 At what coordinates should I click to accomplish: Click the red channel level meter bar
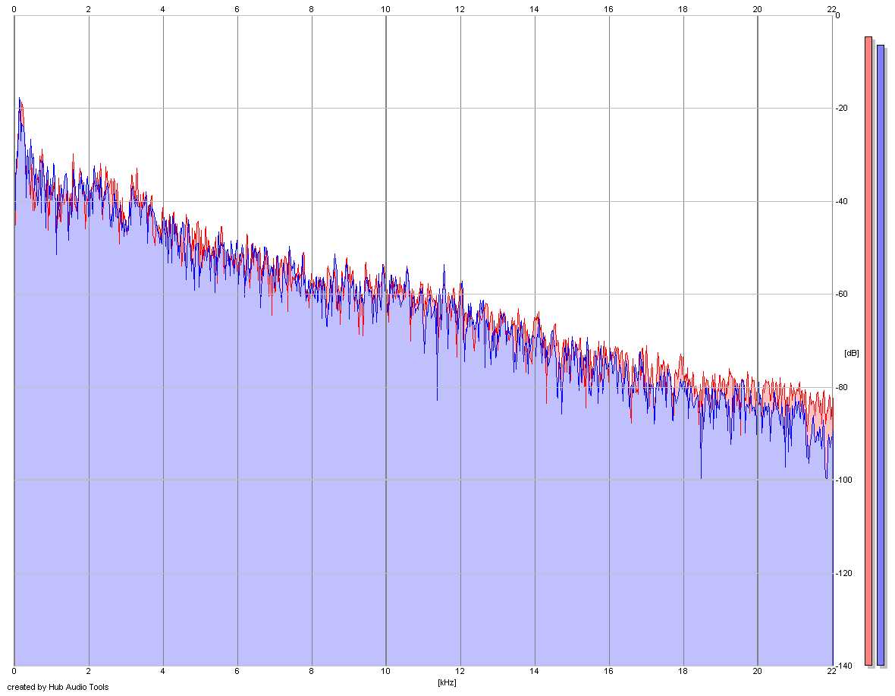tap(868, 351)
